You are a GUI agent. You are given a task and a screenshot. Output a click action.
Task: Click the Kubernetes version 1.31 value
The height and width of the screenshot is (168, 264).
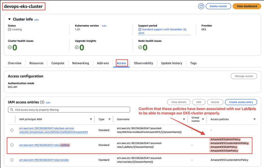(78, 29)
